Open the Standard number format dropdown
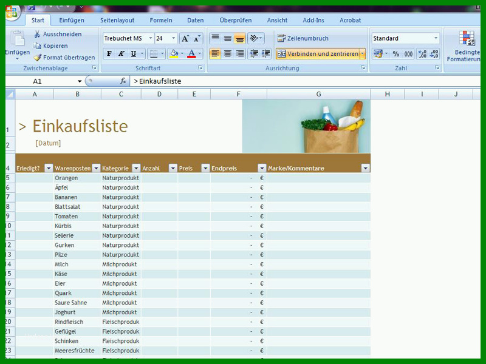The width and height of the screenshot is (486, 364). pos(436,38)
